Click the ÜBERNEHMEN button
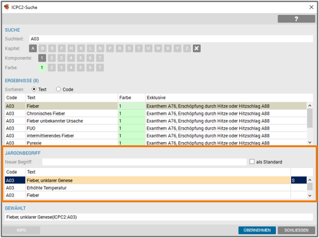Image resolution: width=319 pixels, height=238 pixels. click(257, 230)
